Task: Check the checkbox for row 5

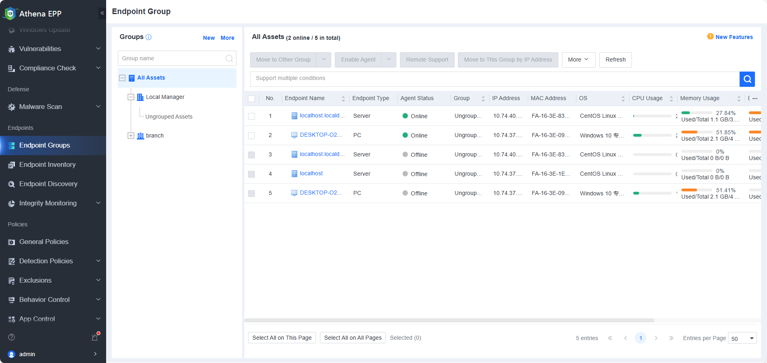Action: pyautogui.click(x=252, y=193)
